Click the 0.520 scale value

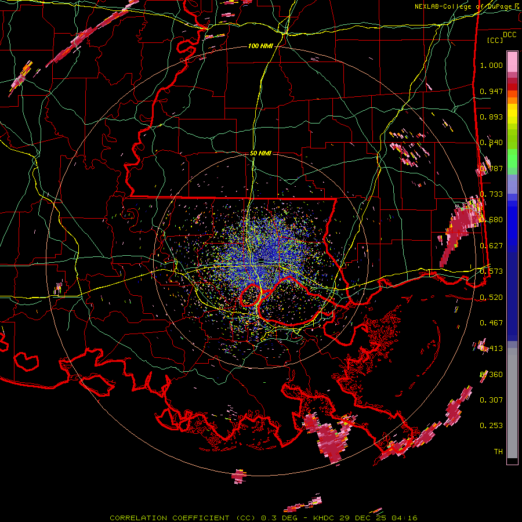pos(491,297)
